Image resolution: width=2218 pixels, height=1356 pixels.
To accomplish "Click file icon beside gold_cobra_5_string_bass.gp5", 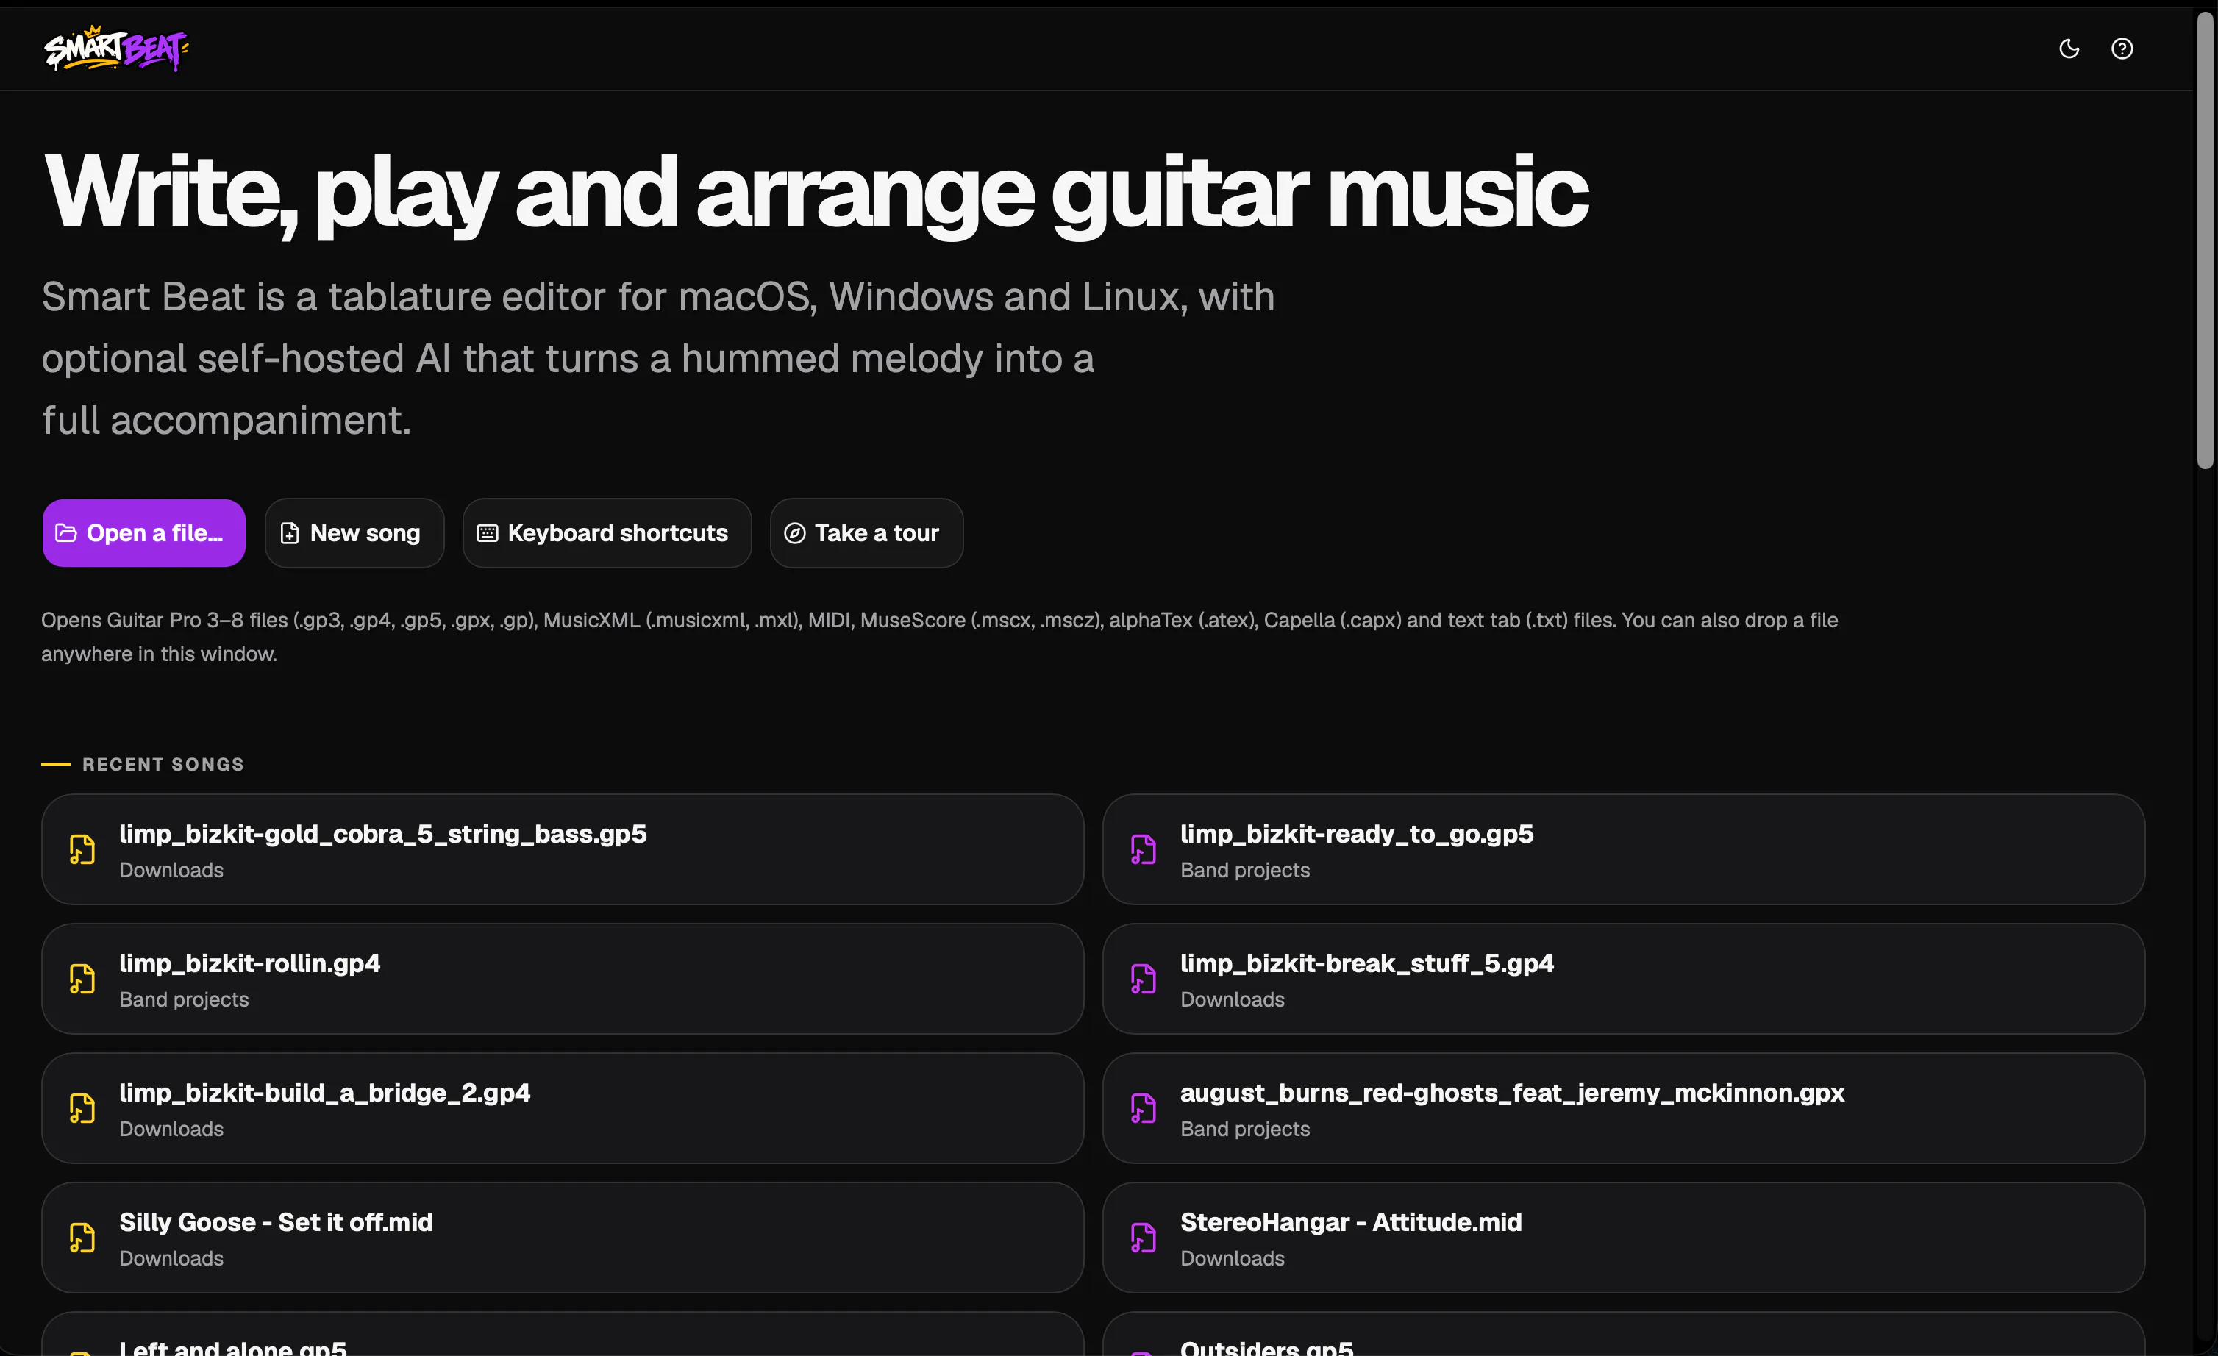I will coord(82,849).
